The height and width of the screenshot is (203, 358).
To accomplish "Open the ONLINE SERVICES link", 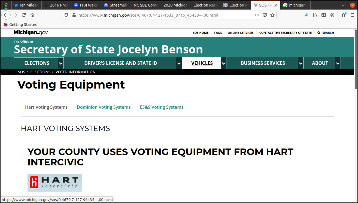I will [241, 33].
